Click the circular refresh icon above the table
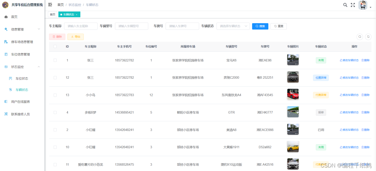Image resolution: width=376 pixels, height=171 pixels. click(368, 37)
